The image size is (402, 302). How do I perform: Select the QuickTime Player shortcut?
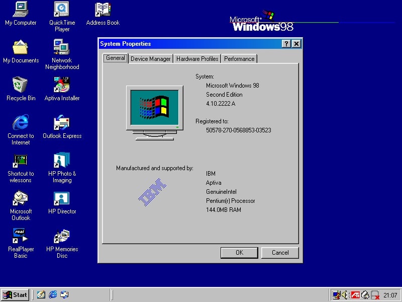pos(62,17)
